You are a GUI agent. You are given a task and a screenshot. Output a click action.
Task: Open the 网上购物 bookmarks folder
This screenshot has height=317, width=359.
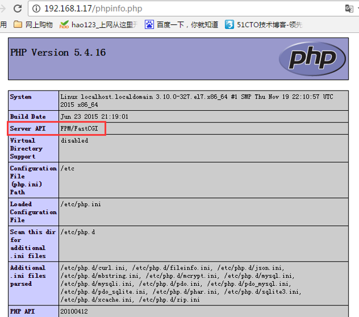[33, 24]
